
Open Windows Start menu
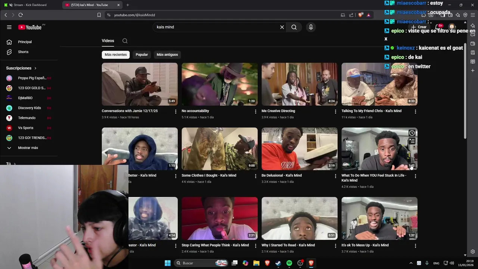tap(168, 263)
